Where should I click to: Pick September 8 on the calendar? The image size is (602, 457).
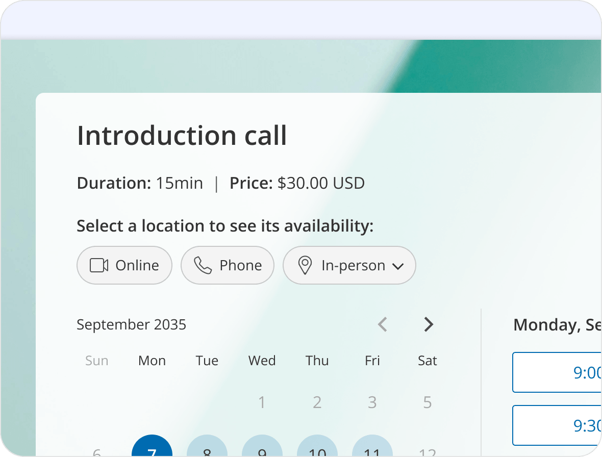coord(207,446)
